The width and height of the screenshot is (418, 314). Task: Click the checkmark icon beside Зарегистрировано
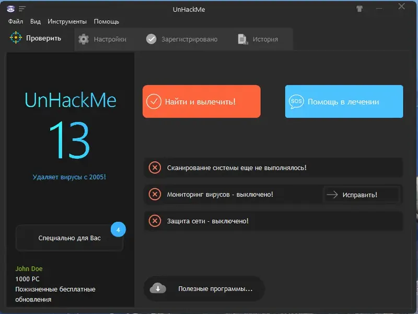coord(151,39)
